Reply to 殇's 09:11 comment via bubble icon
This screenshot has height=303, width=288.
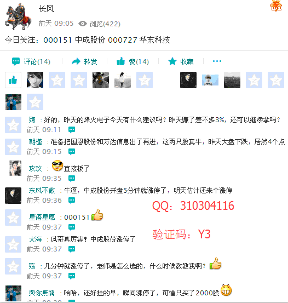coord(72,129)
